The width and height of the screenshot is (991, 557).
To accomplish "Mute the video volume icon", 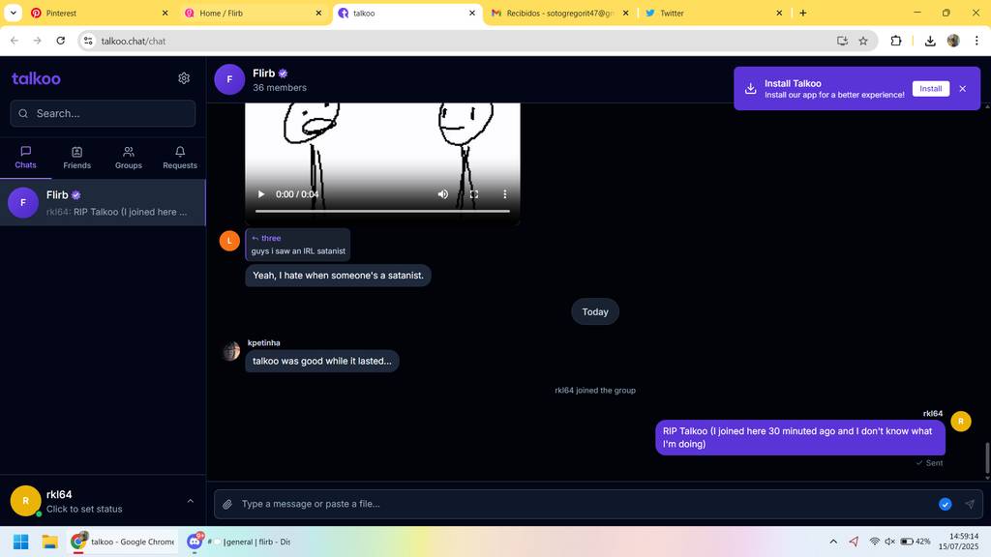I will click(443, 193).
